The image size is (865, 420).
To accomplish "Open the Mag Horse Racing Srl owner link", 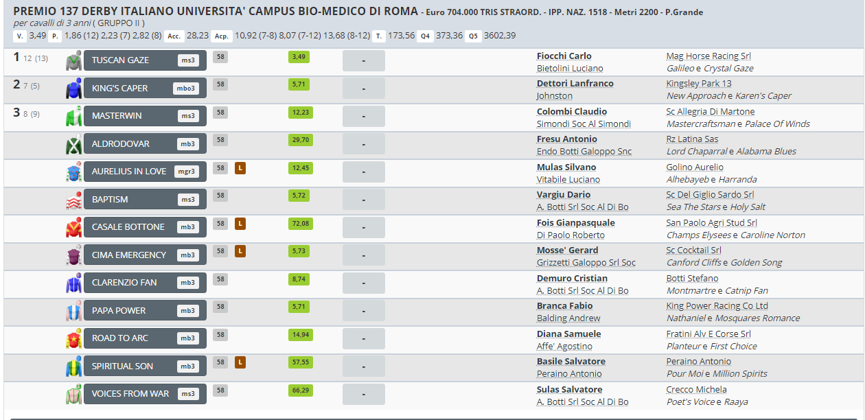I will click(x=708, y=56).
